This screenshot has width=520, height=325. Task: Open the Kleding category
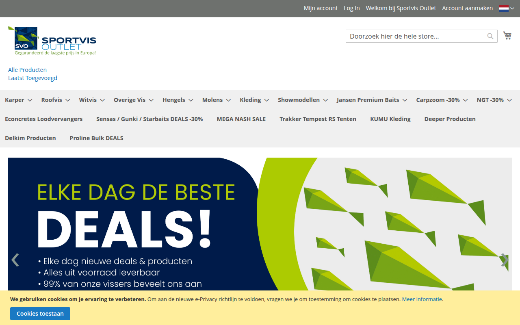[x=250, y=100]
